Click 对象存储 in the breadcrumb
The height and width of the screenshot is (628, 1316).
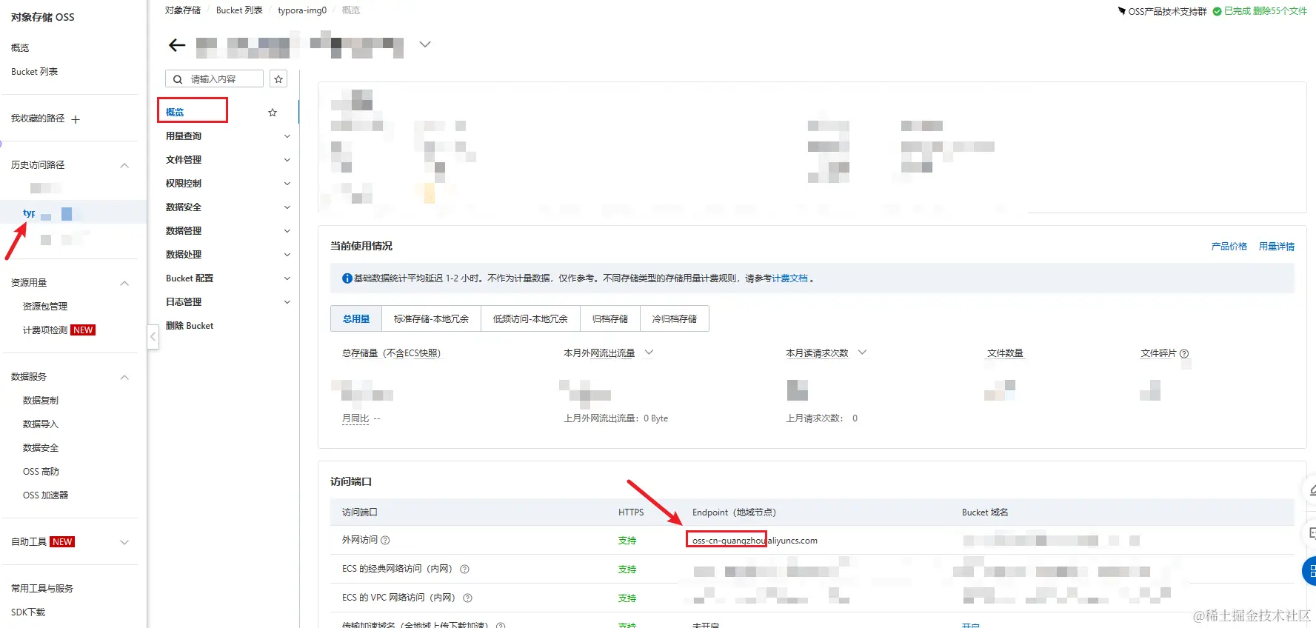[183, 10]
